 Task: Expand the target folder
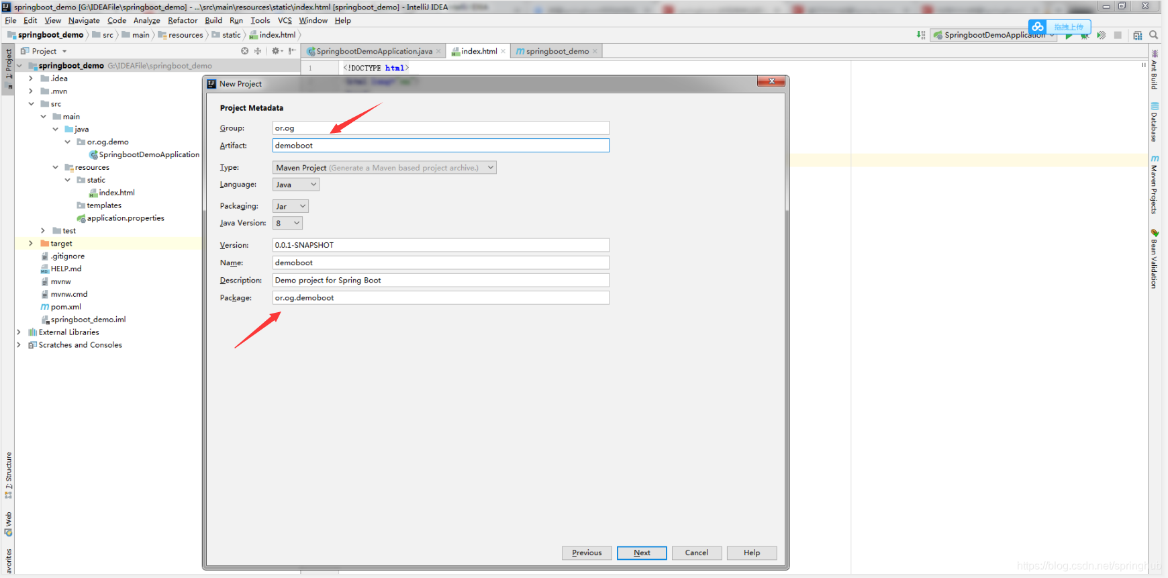tap(31, 244)
